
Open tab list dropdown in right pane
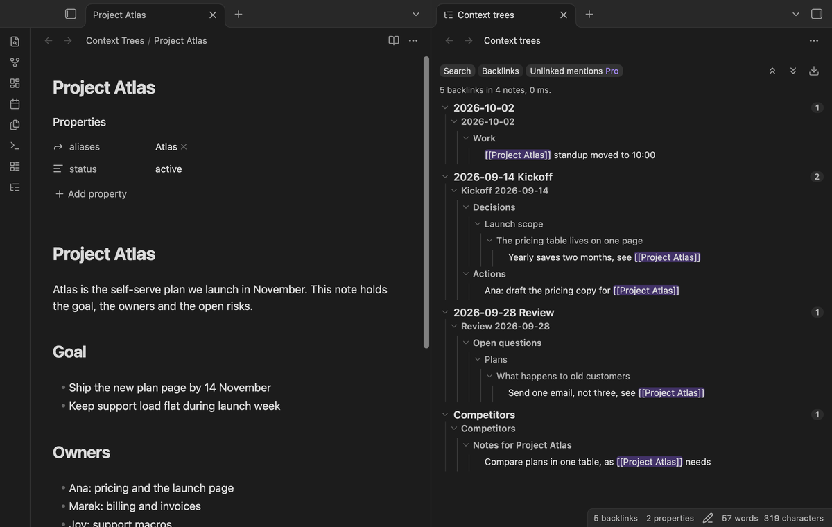point(796,14)
